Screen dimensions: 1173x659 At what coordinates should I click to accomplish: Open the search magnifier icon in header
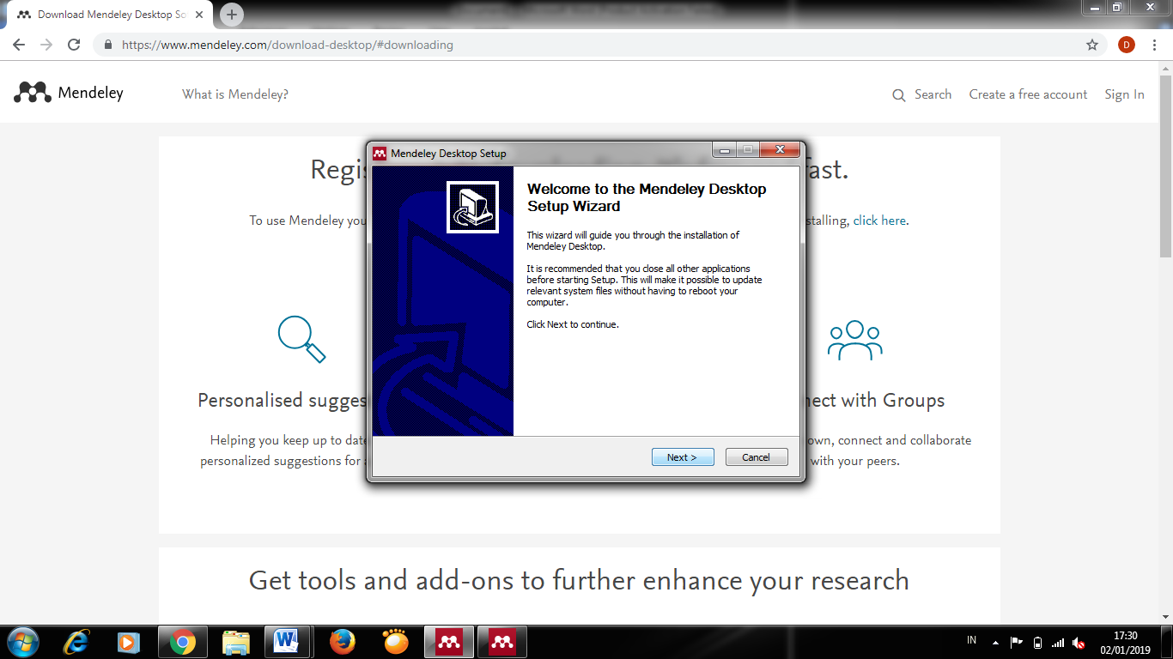point(899,95)
